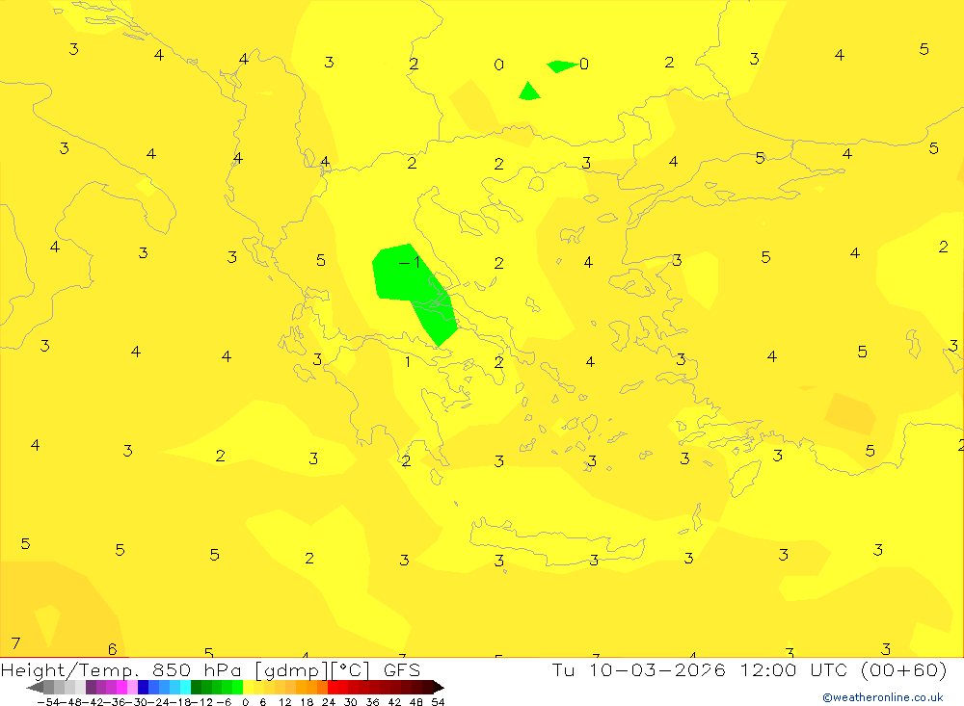Select the '1' value south of the green patch
The width and height of the screenshot is (964, 706).
coord(408,361)
